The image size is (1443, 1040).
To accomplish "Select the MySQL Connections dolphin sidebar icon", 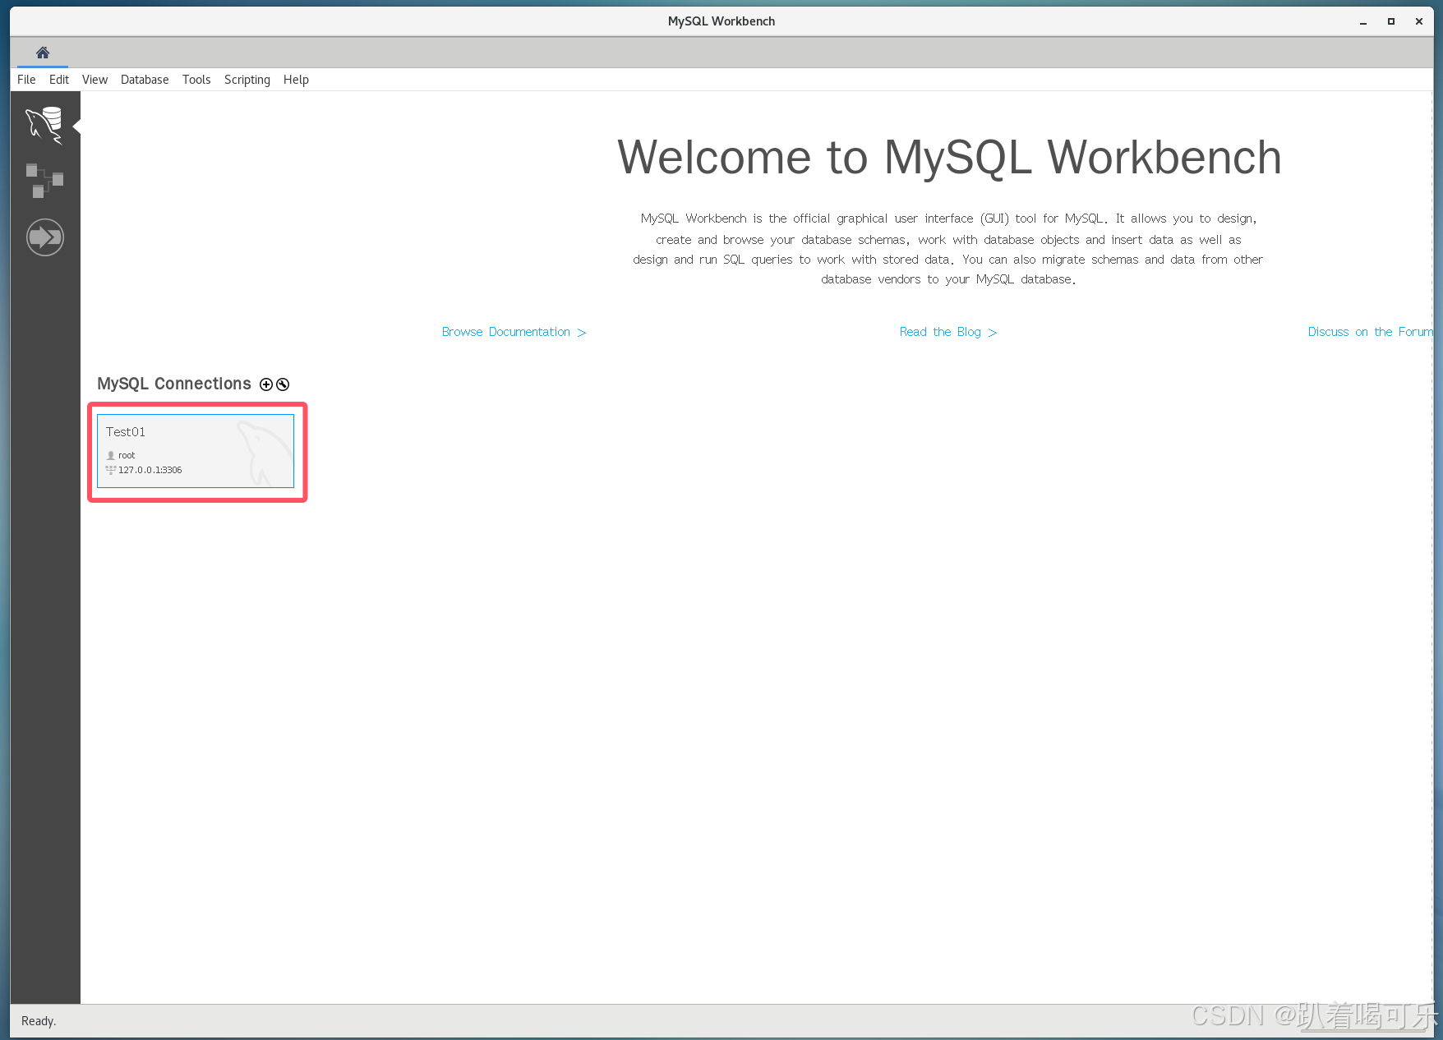I will click(44, 126).
